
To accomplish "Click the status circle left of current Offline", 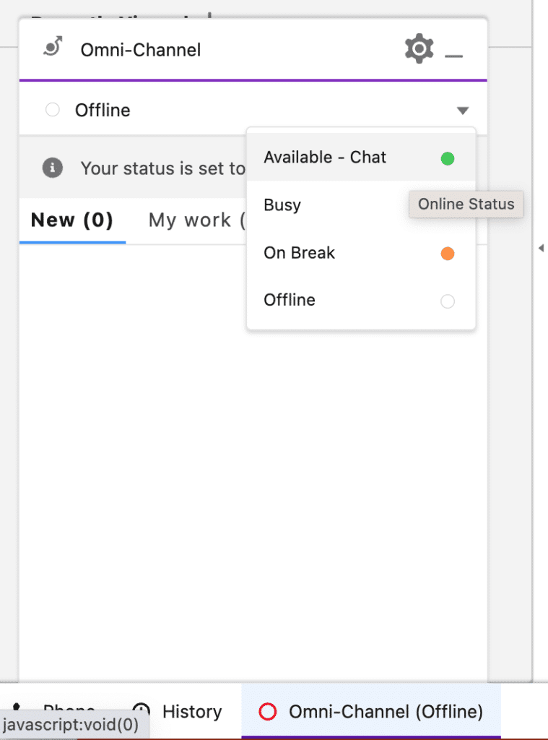I will pos(52,111).
